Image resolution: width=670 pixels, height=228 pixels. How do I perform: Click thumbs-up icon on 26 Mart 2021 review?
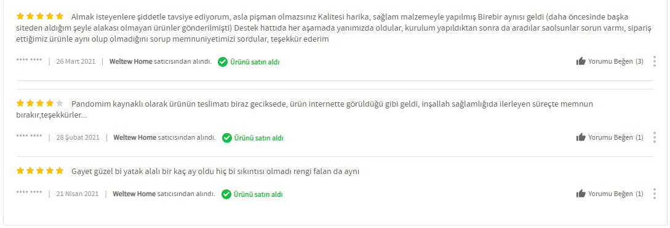(581, 62)
